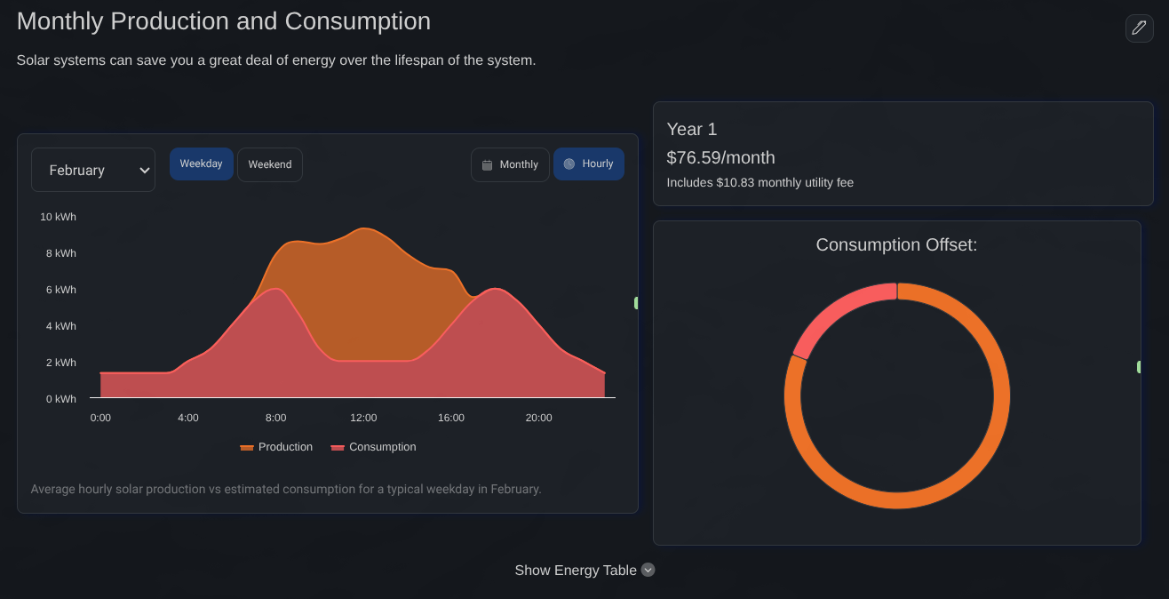Image resolution: width=1169 pixels, height=599 pixels.
Task: Click the green indicator beside the chart panel
Action: (x=636, y=302)
